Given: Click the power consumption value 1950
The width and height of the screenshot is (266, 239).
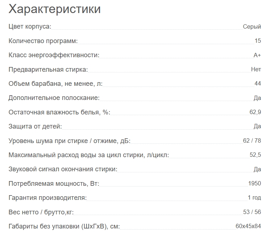Looking at the screenshot, I should (254, 184).
